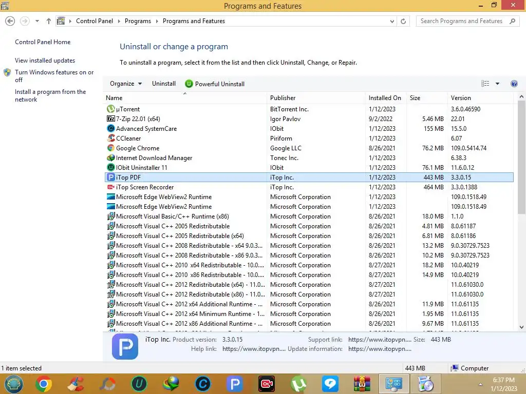Select Microsoft Visual C++ 2012 x64 Minimum Runtime

309,313
